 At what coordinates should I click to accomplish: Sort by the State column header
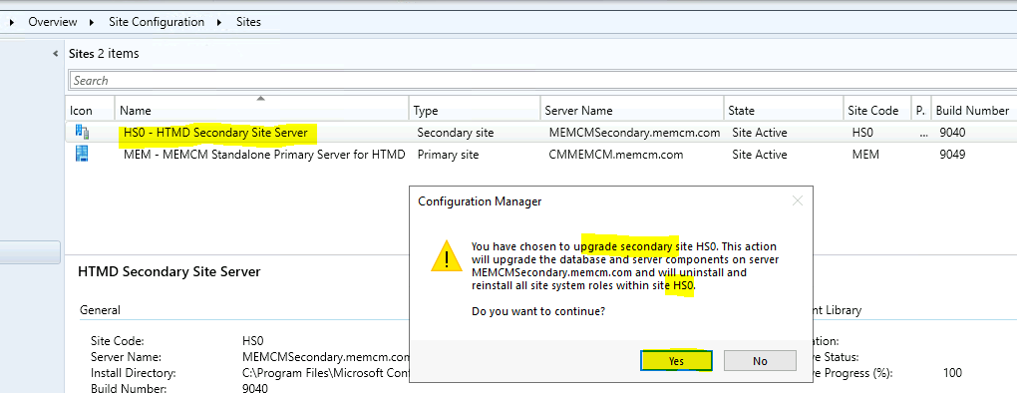pos(784,111)
